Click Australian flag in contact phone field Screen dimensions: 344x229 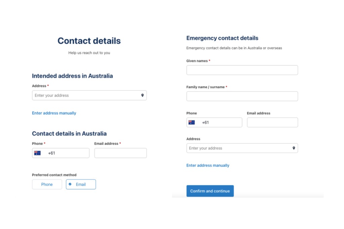pyautogui.click(x=37, y=153)
